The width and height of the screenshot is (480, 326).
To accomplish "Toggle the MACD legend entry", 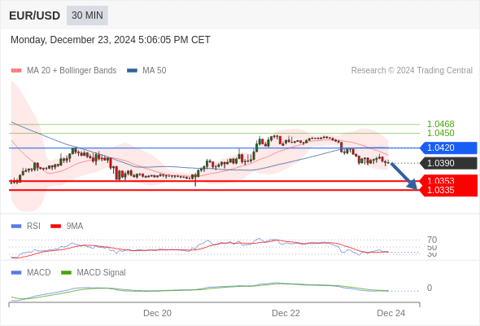I will (31, 272).
